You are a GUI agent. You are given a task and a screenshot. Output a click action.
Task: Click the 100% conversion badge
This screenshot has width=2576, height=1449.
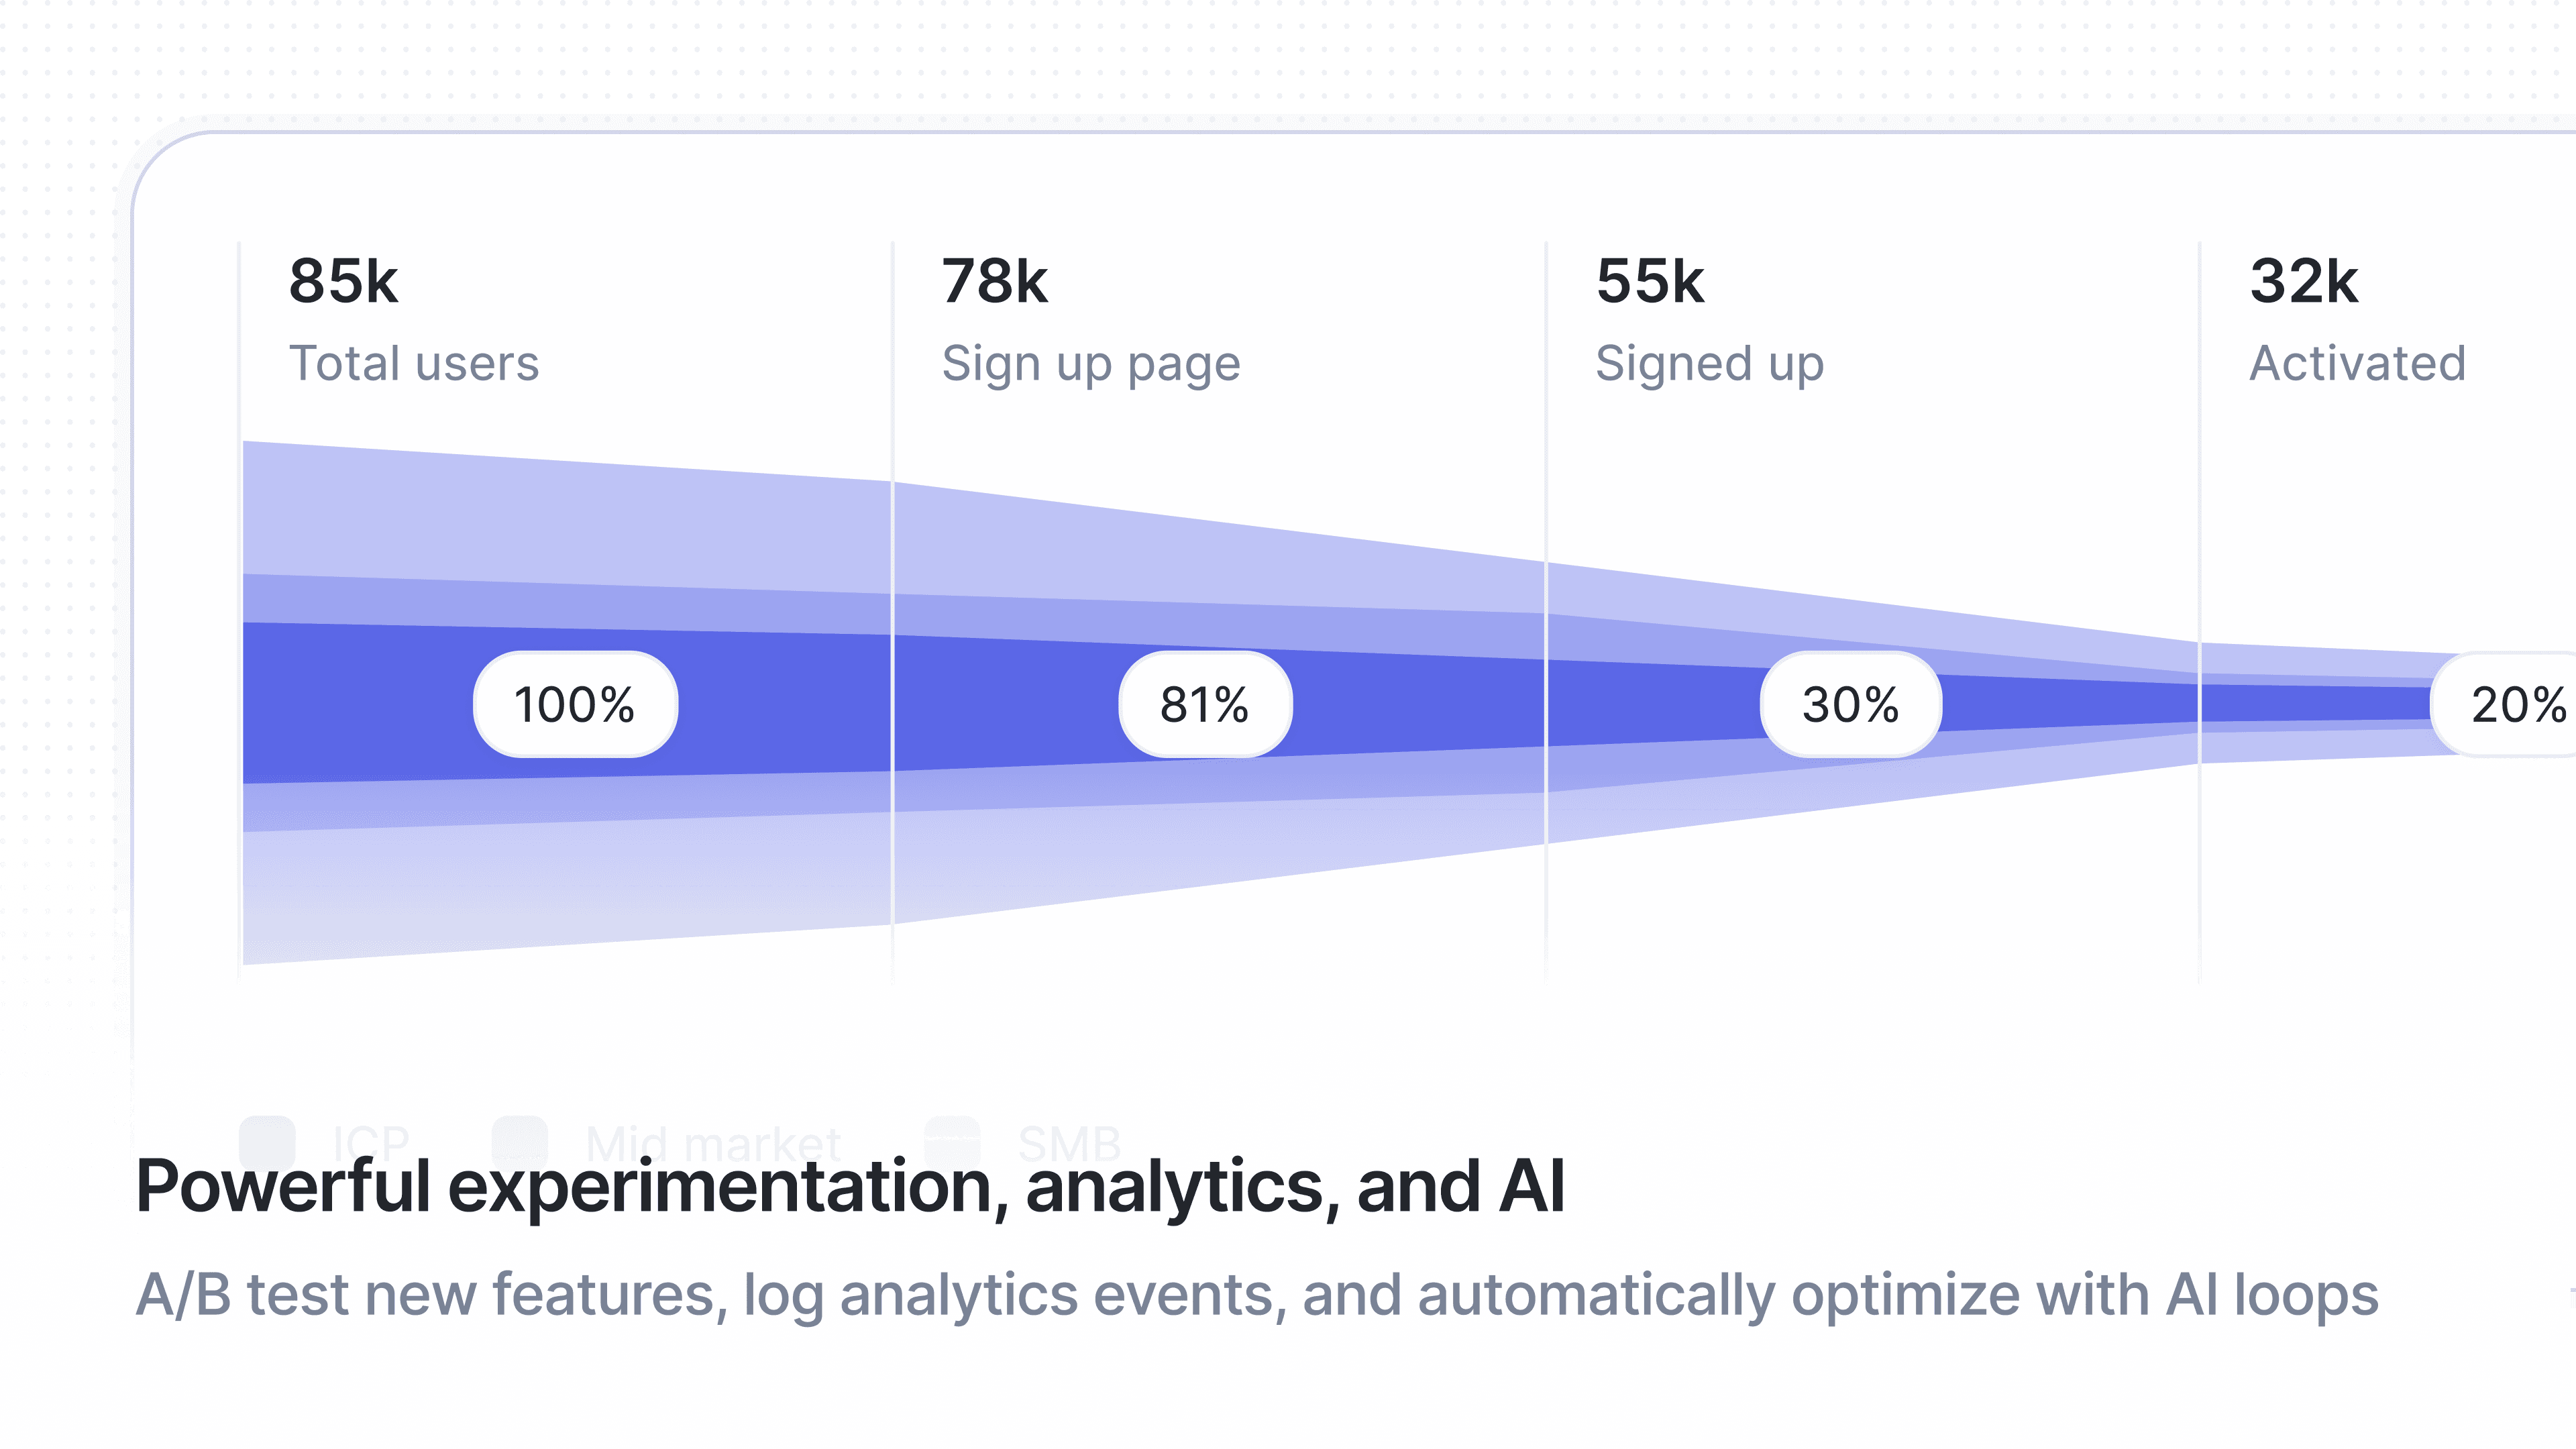[575, 705]
